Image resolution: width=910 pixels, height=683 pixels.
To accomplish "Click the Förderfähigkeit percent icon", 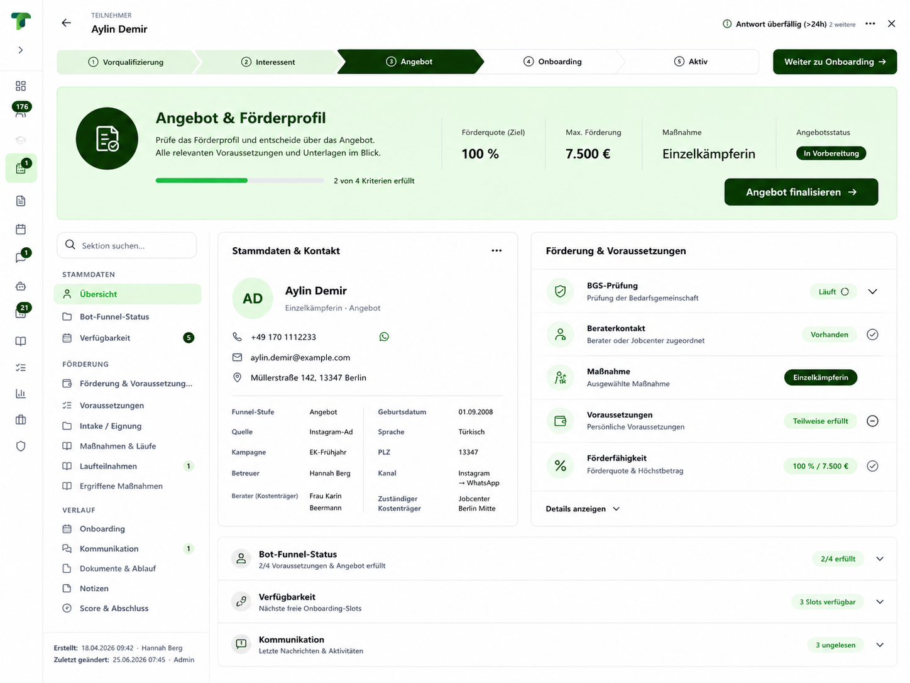I will click(560, 465).
